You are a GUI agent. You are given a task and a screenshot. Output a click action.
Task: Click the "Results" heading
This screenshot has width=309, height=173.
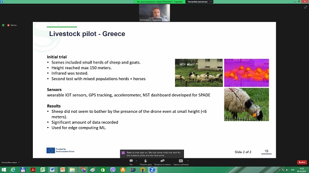54,106
